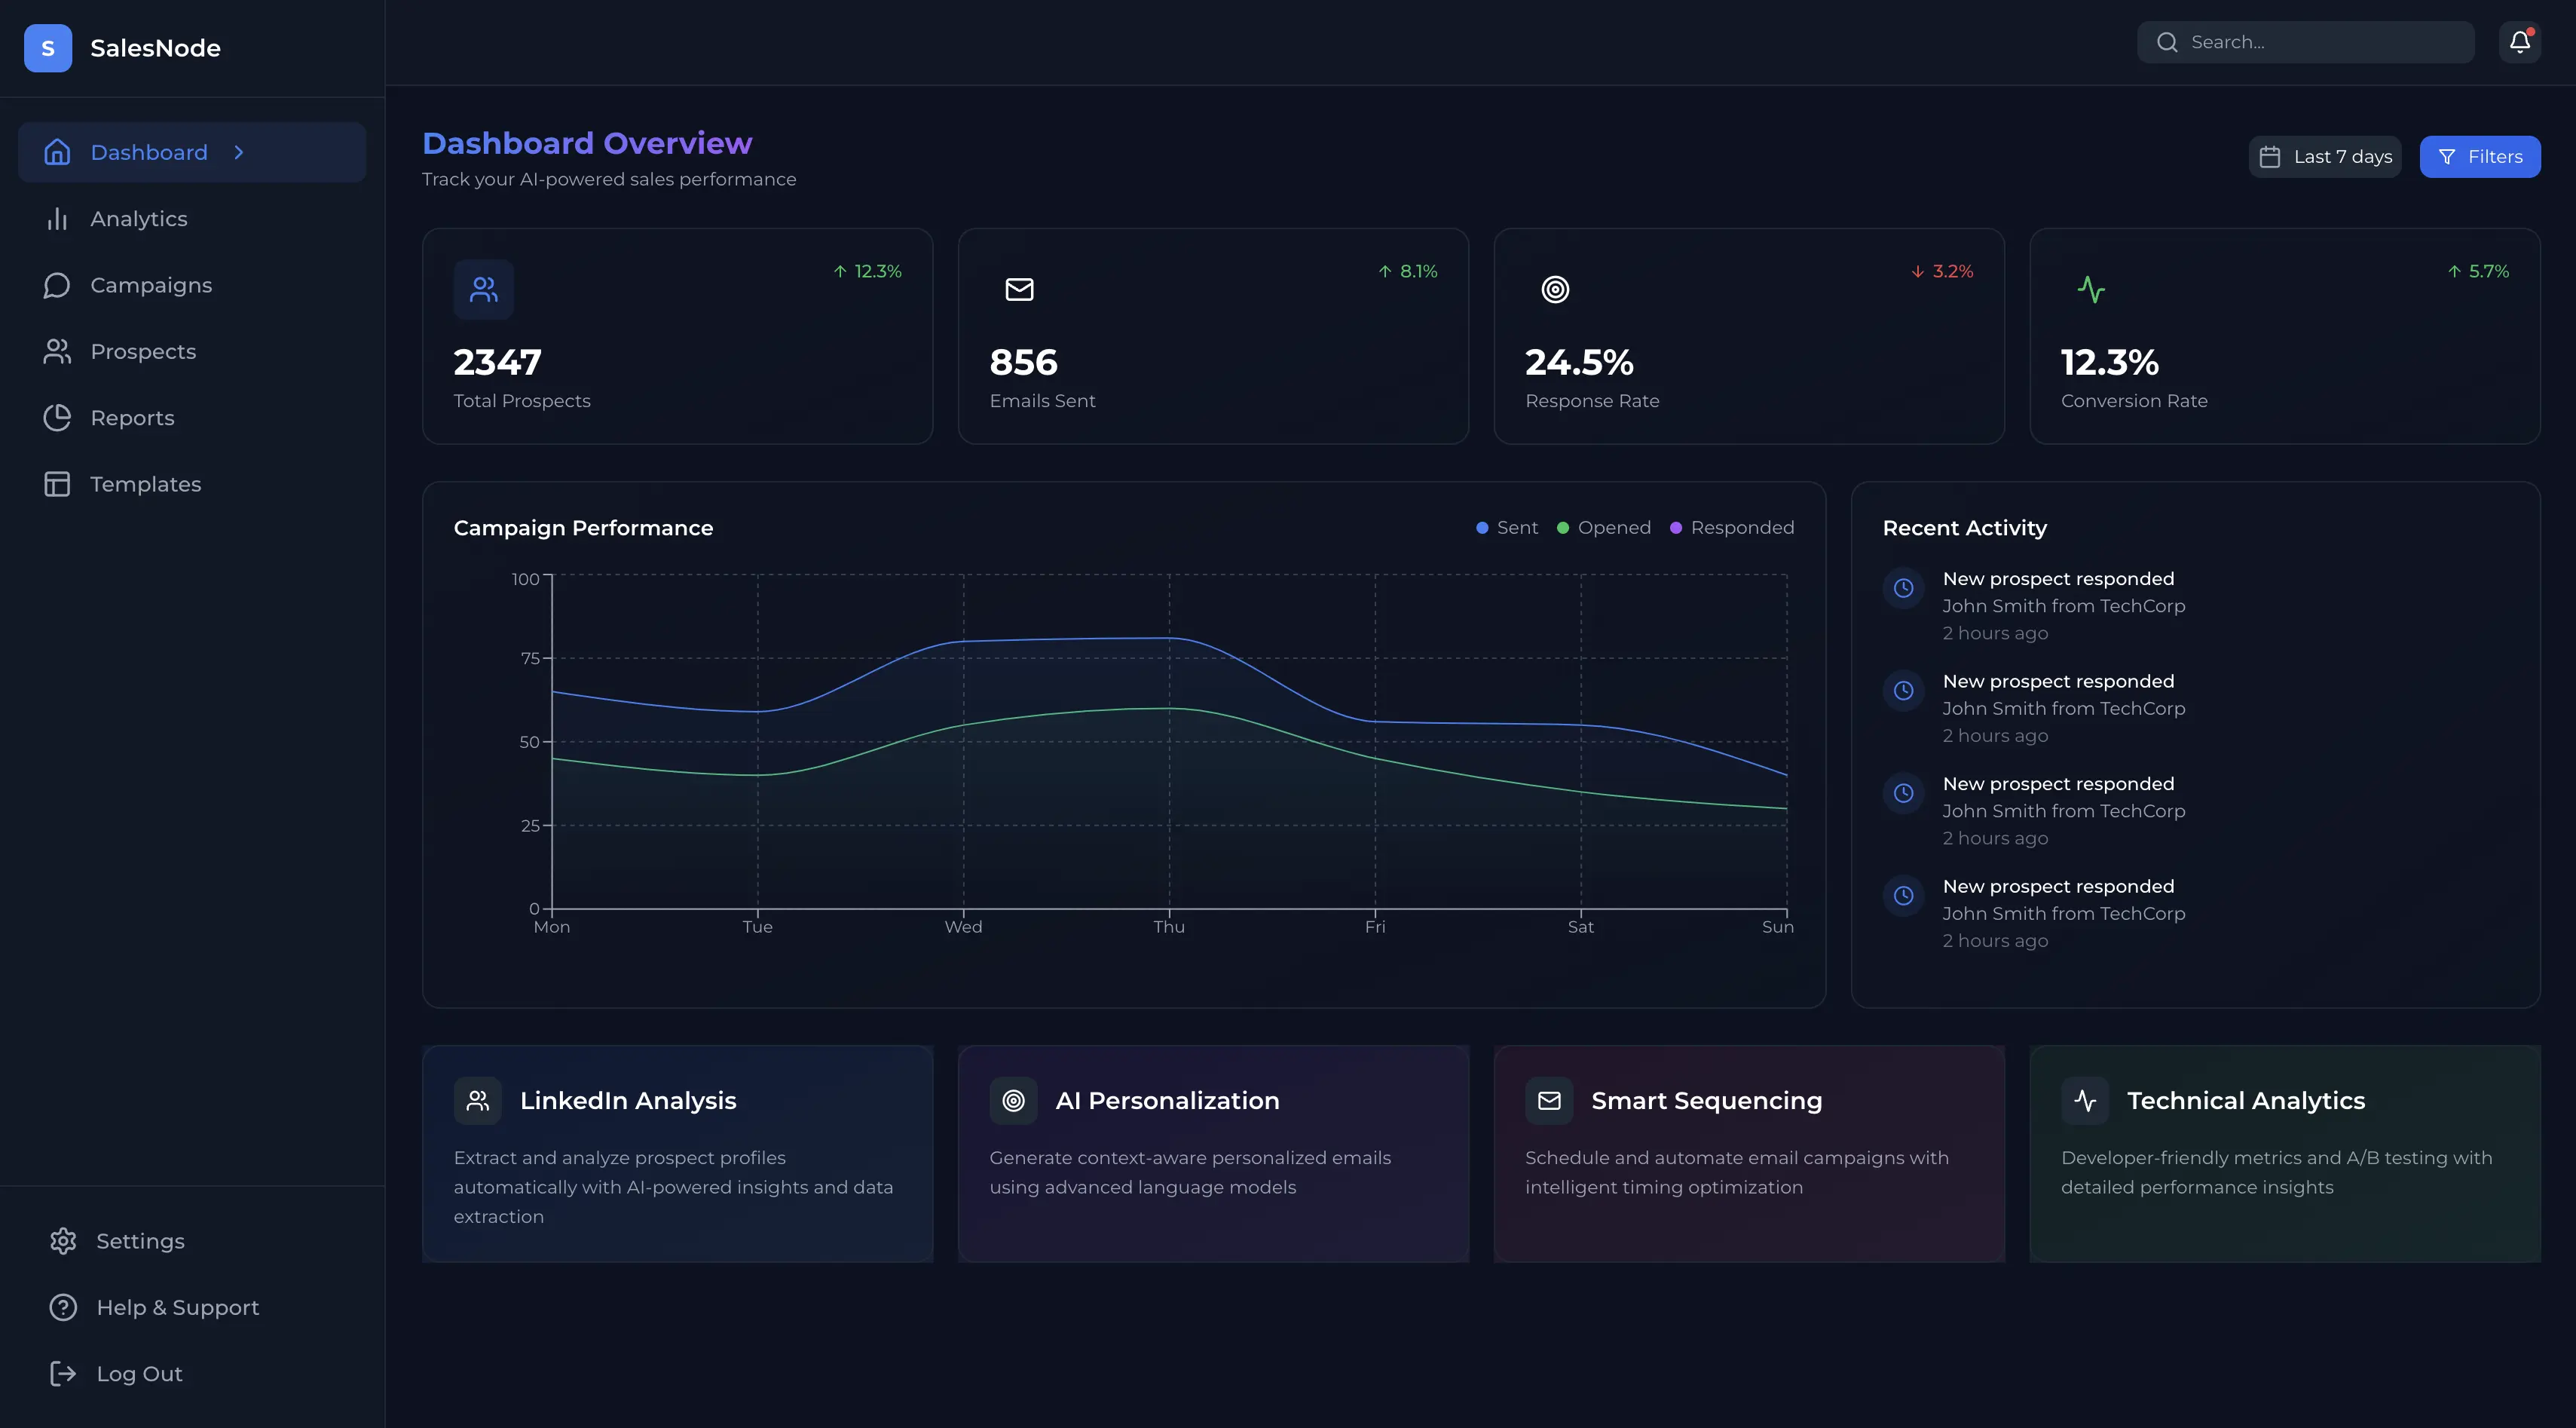The height and width of the screenshot is (1428, 2576).
Task: Click the Log Out arrow icon
Action: click(63, 1374)
